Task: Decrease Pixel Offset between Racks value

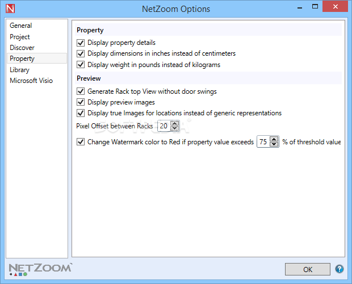Action: click(x=175, y=128)
